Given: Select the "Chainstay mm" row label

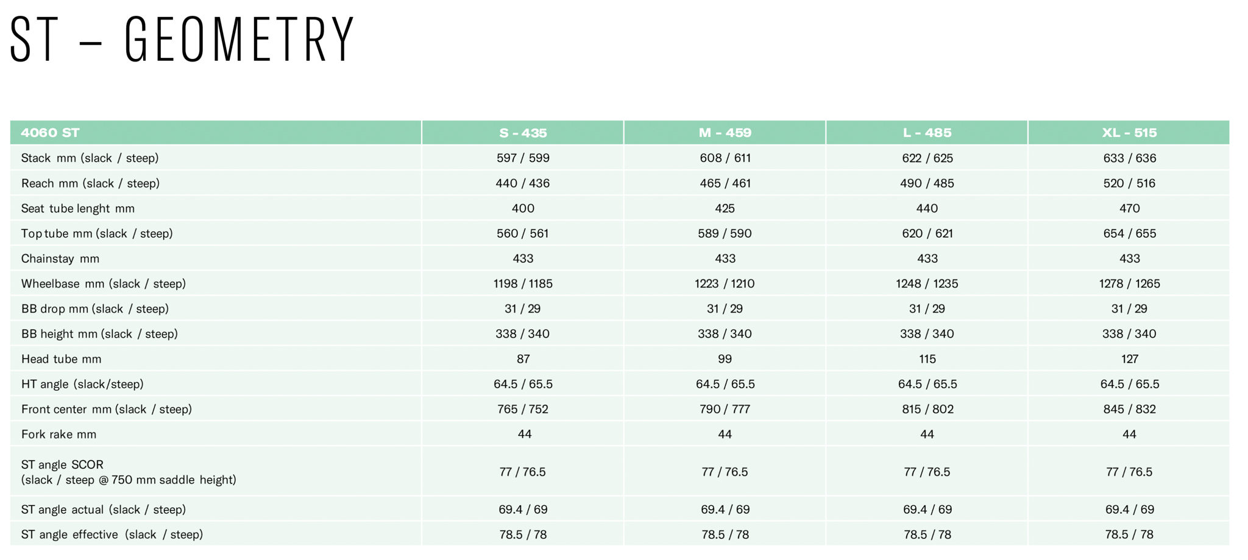Looking at the screenshot, I should pyautogui.click(x=60, y=259).
